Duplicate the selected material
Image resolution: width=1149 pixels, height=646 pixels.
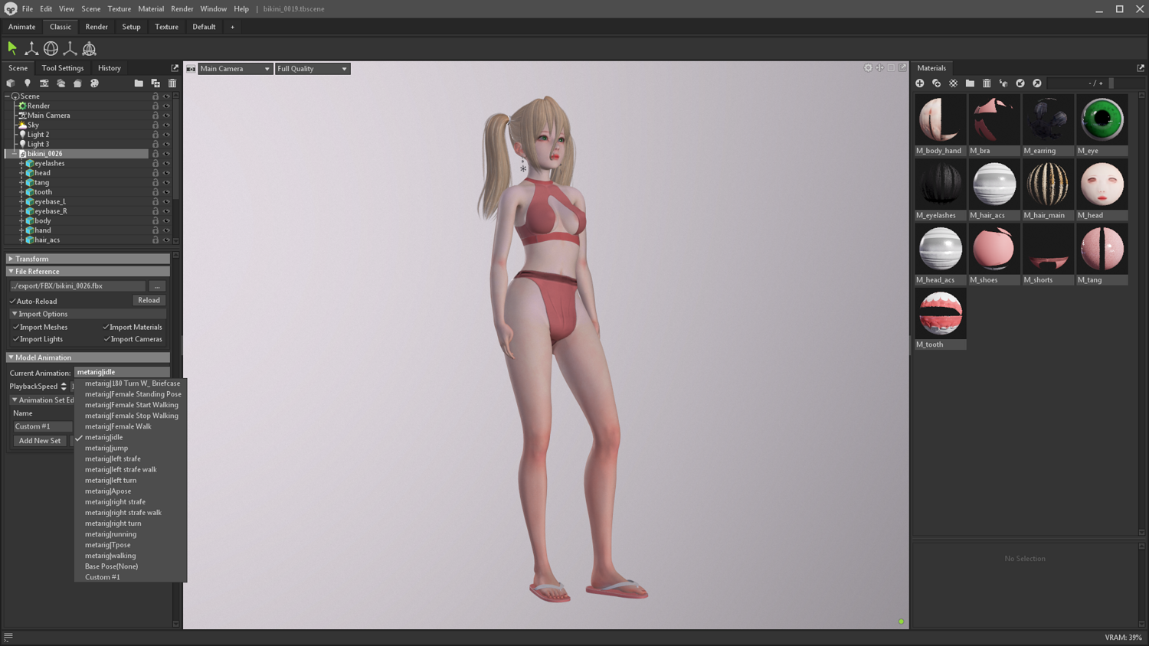click(936, 83)
